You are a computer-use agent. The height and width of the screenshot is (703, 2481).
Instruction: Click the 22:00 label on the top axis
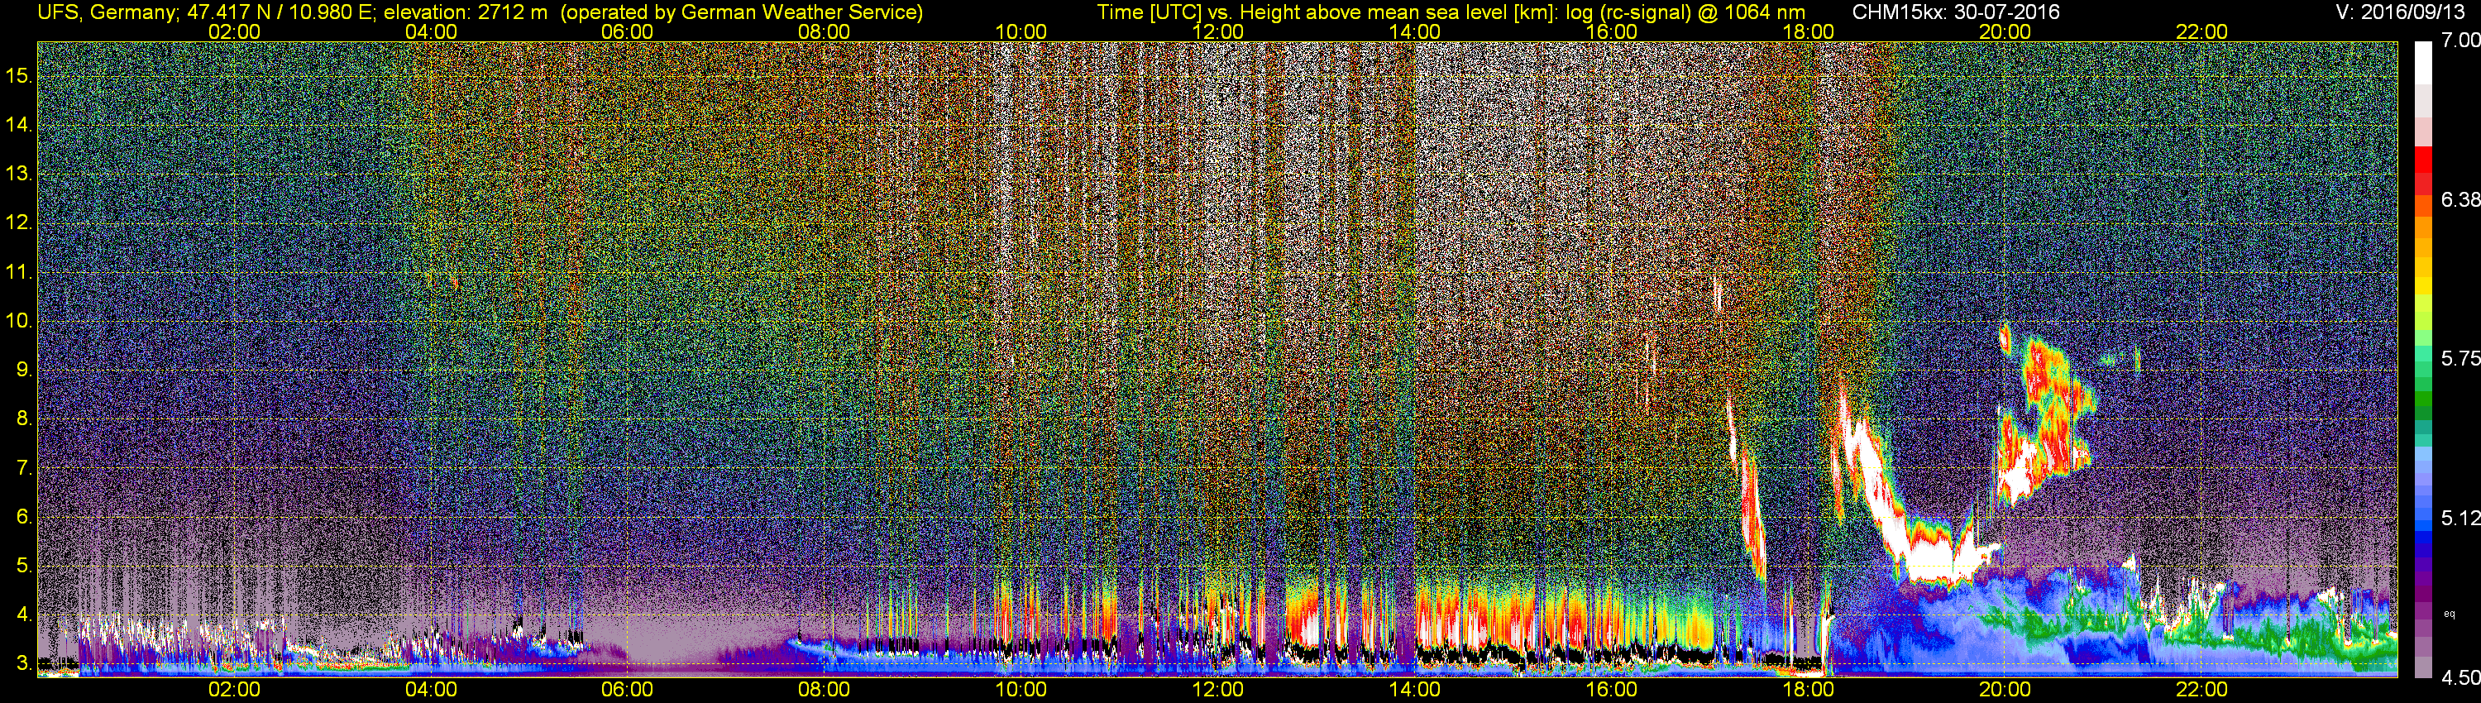pyautogui.click(x=2201, y=31)
